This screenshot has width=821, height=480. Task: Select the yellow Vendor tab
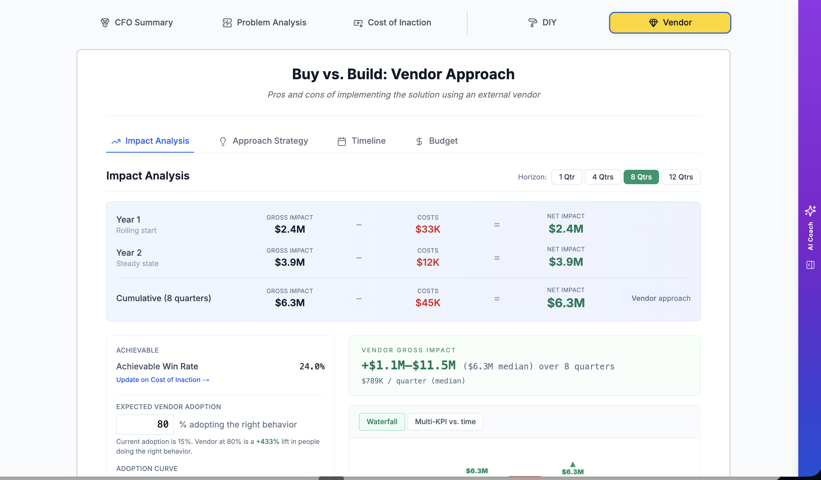click(670, 22)
